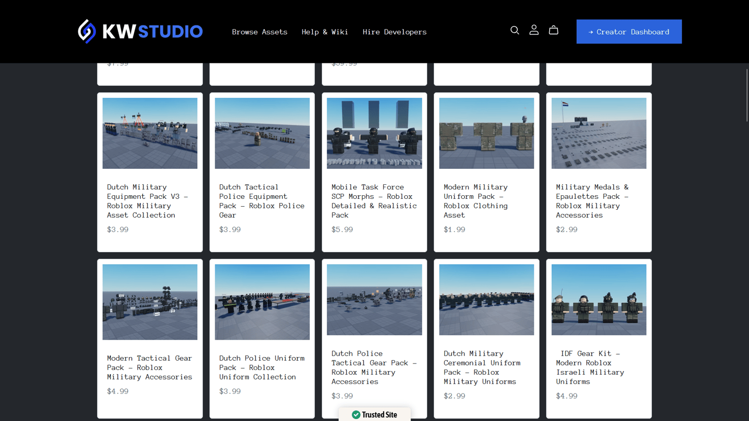Open Dutch Military Ceremonial Uniform Pack thumbnail
The height and width of the screenshot is (421, 749).
487,300
